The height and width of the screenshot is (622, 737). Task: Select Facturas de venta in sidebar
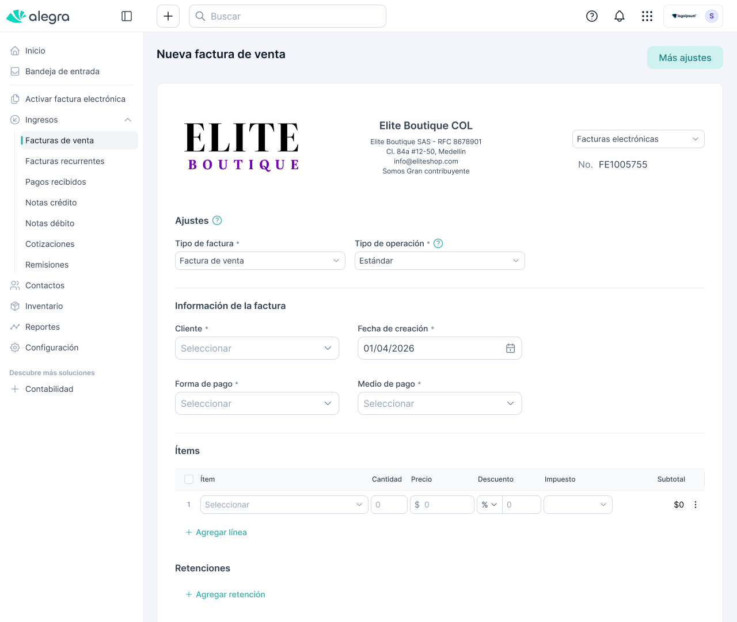tap(79, 140)
